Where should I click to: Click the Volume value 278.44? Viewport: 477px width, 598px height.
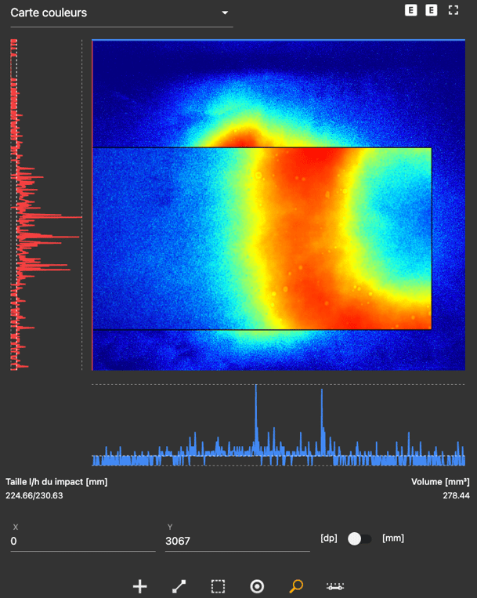pos(456,495)
